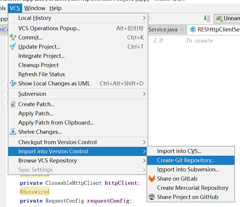Click the Commit menu entry

point(78,37)
